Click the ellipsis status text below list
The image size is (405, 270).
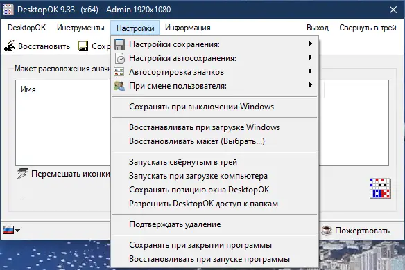click(21, 199)
